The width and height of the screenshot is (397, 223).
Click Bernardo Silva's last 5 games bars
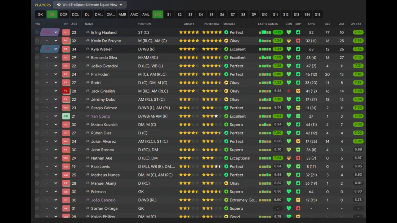click(265, 58)
